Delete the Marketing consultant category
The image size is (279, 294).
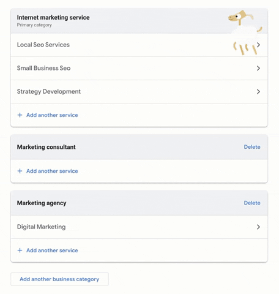click(x=252, y=147)
